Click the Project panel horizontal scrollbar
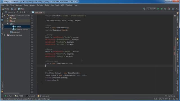180x101 pixels. pyautogui.click(x=12, y=93)
